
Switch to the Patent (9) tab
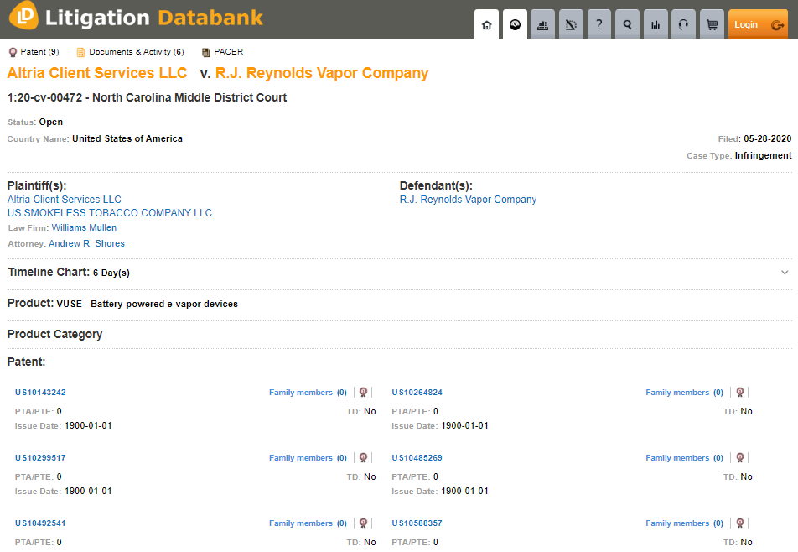pyautogui.click(x=34, y=52)
